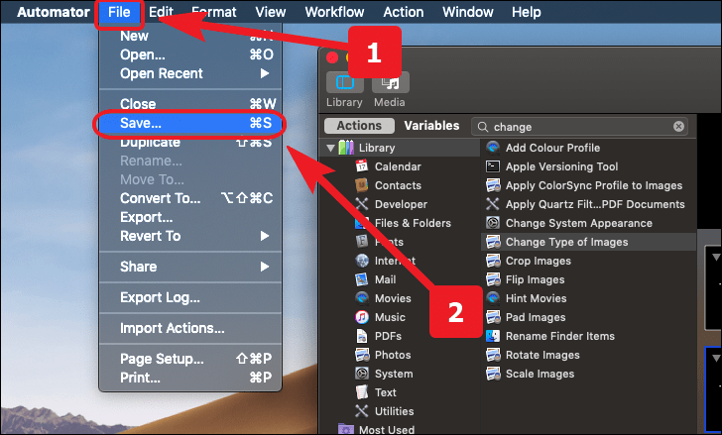Click the Rename Finder Items icon
Screen dimensions: 722x435
point(493,336)
